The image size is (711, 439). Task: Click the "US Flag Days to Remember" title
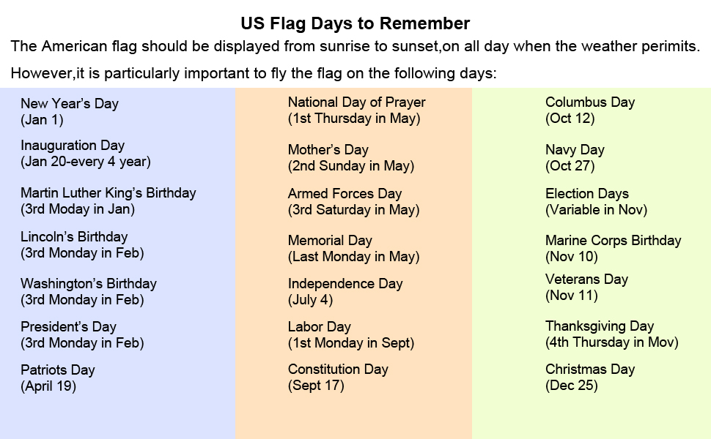(355, 24)
